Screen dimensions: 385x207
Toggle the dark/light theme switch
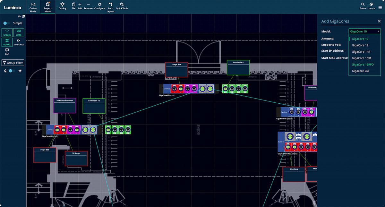click(x=12, y=71)
